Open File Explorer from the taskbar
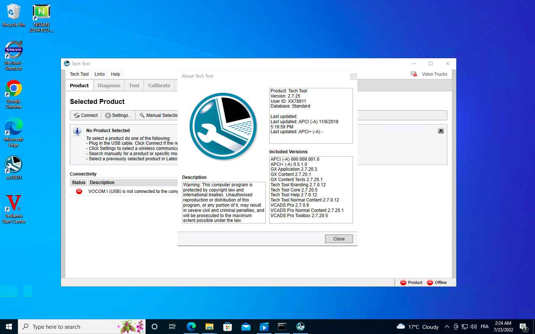The width and height of the screenshot is (535, 334). click(x=210, y=327)
